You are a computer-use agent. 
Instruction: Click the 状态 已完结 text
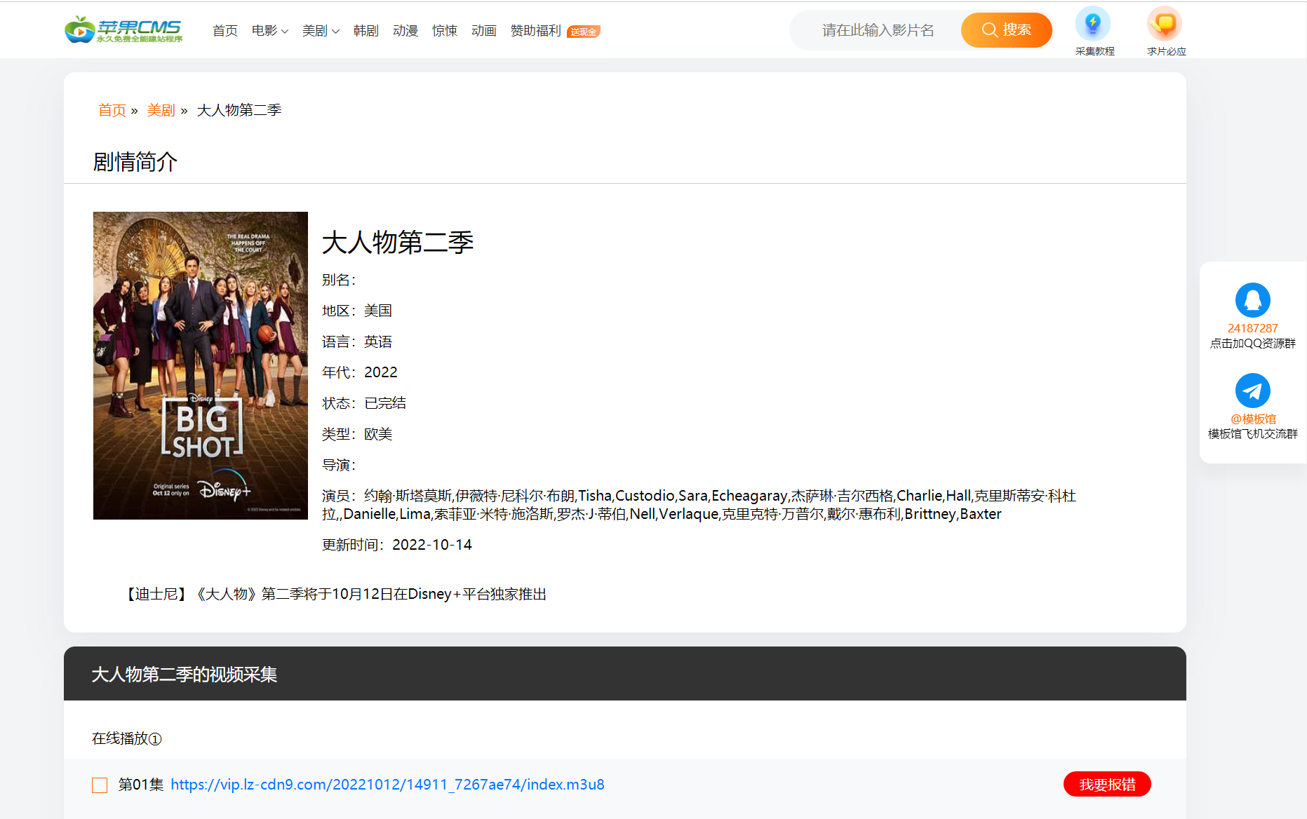coord(364,403)
